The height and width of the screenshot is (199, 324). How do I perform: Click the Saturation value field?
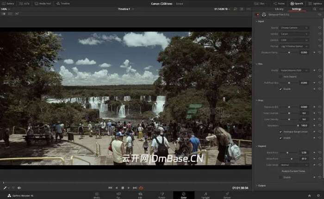coord(304,125)
